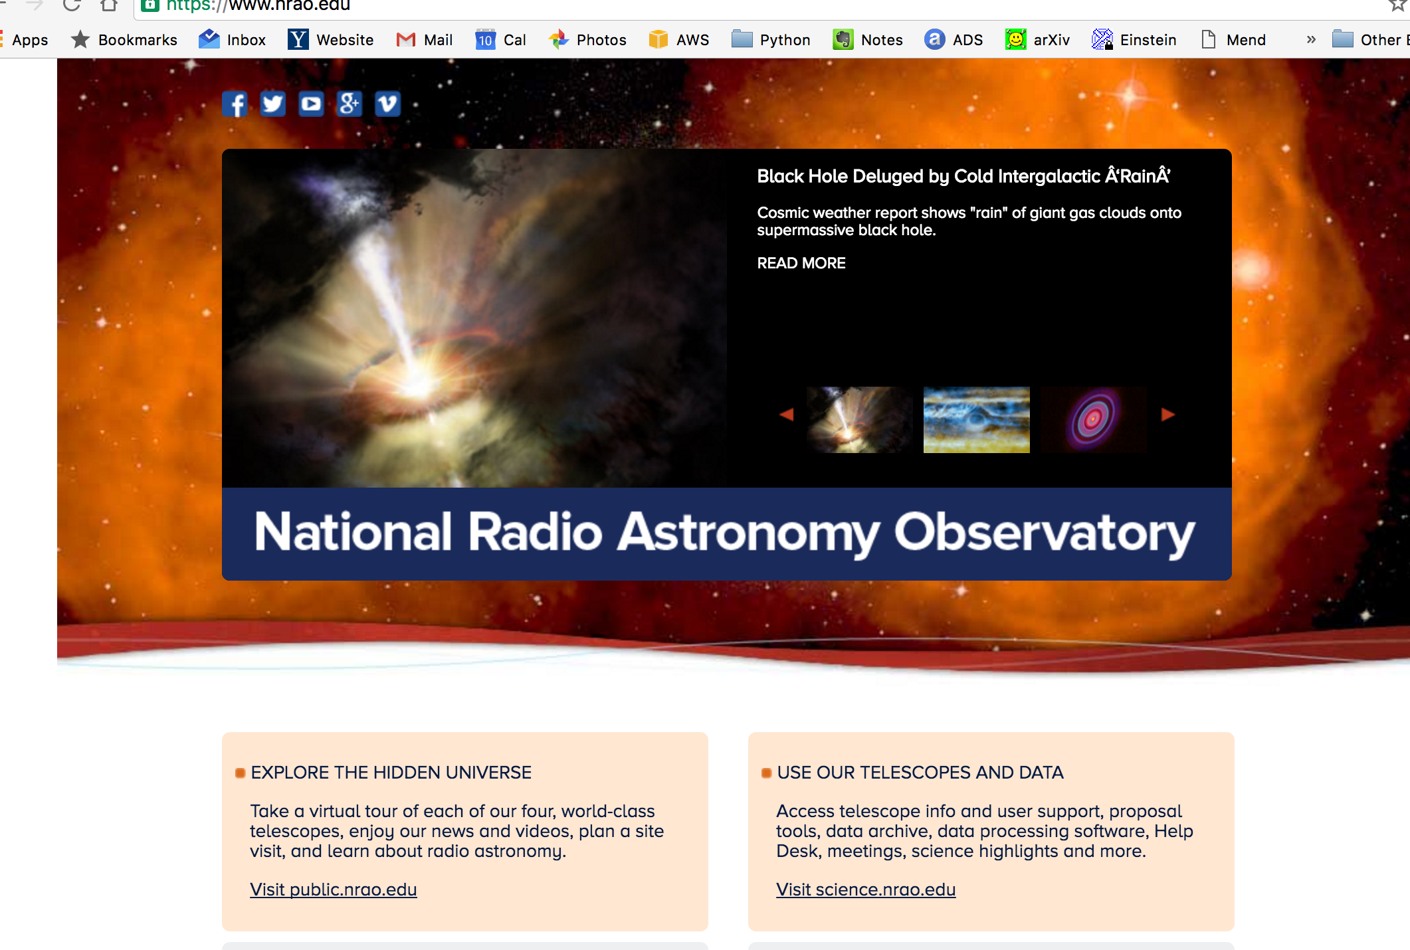
Task: Click the Cosmic weather report description text
Action: point(969,221)
